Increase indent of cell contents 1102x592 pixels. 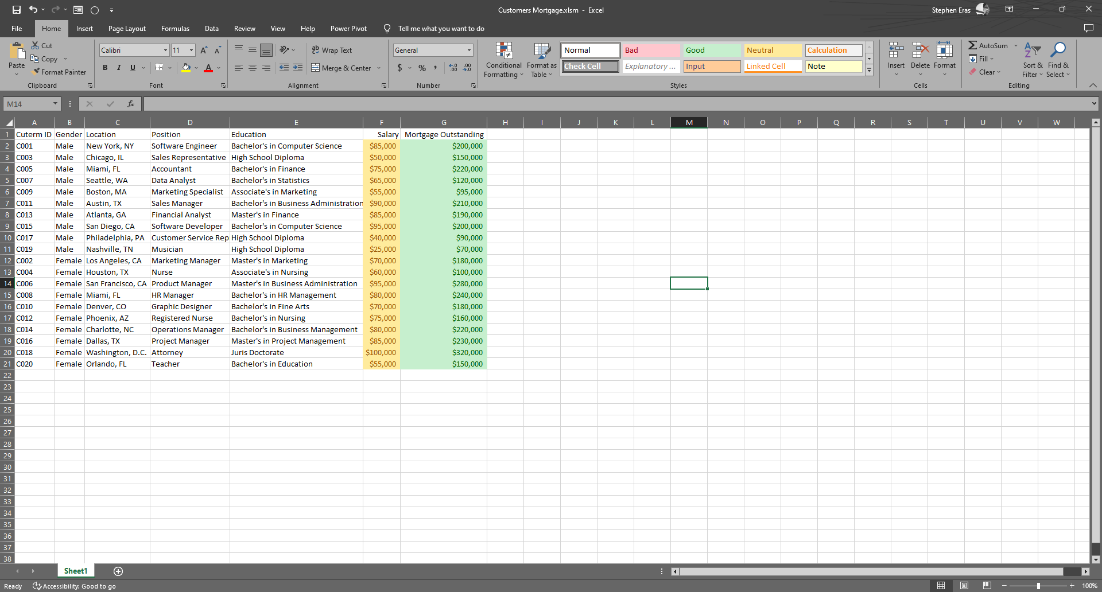coord(298,68)
